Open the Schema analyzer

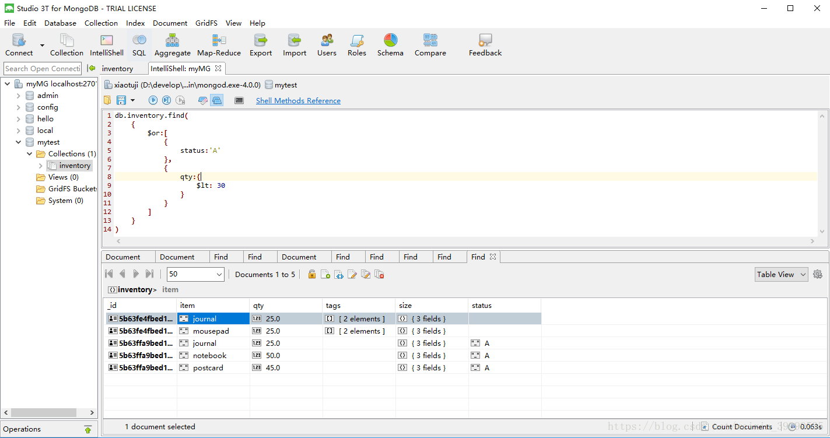coord(390,45)
